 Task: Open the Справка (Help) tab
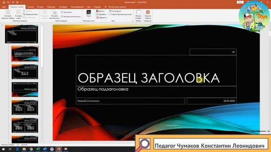[97, 7]
